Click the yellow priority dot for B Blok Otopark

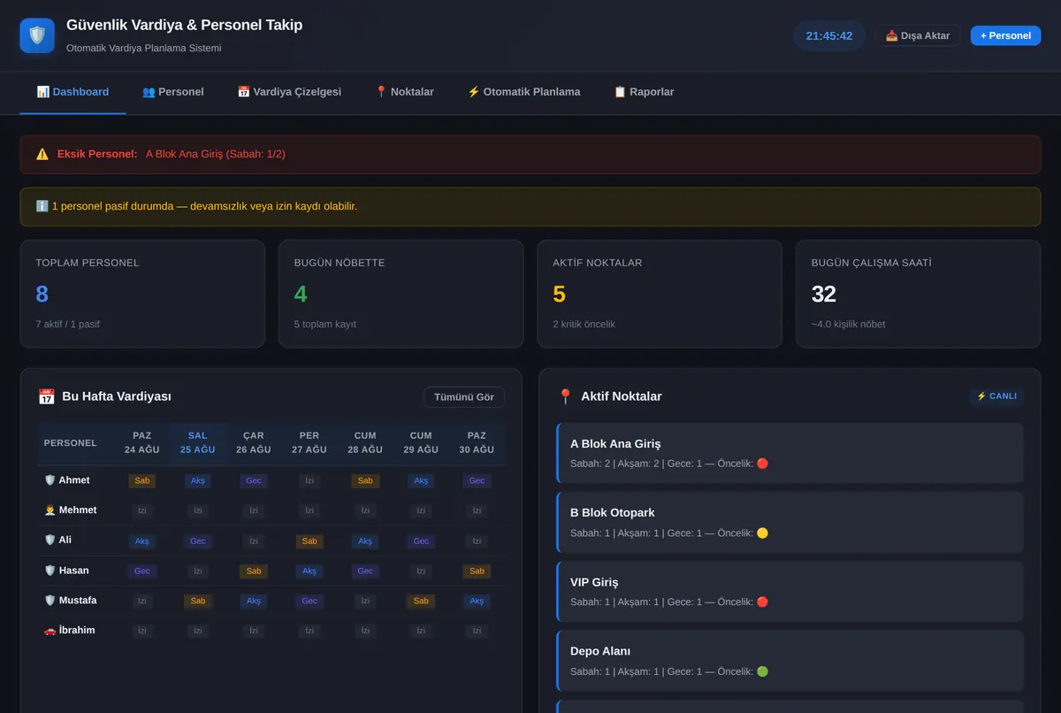[762, 533]
